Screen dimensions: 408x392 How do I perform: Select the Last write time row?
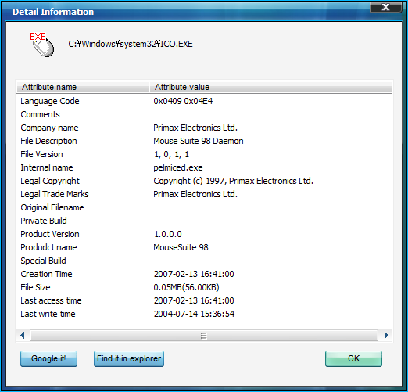pyautogui.click(x=204, y=314)
